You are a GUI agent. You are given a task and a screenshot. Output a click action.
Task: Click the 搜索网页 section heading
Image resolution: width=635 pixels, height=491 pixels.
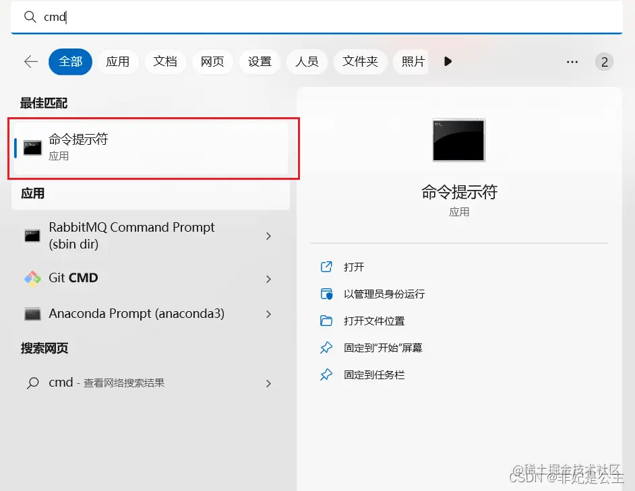(44, 348)
